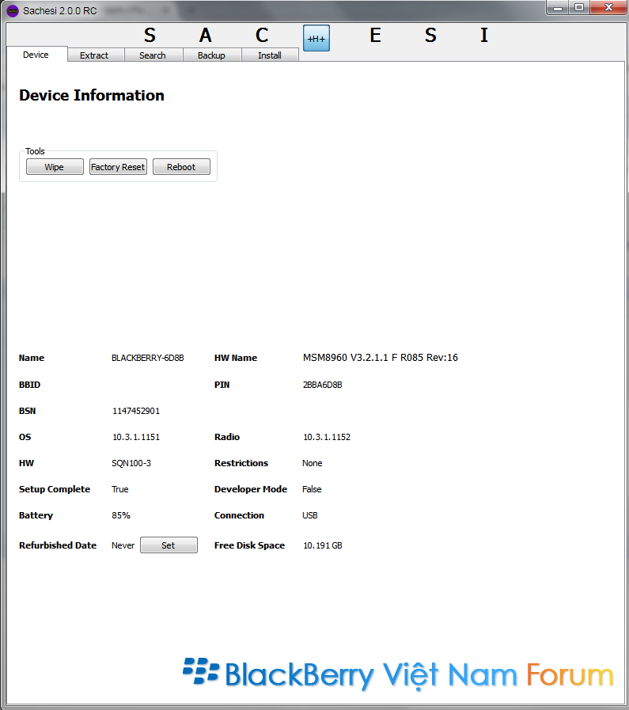Click the Setup Complete label
The height and width of the screenshot is (710, 629).
[55, 489]
